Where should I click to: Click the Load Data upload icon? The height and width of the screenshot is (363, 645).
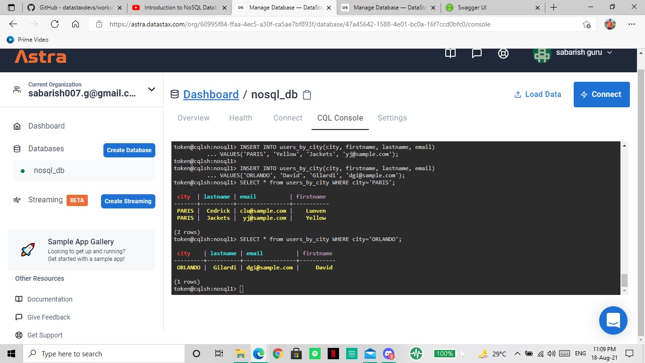click(x=518, y=94)
